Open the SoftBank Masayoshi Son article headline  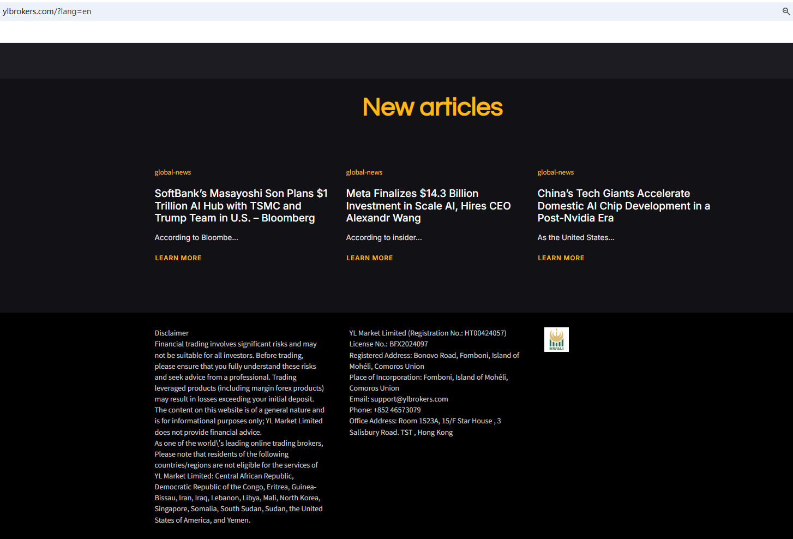241,206
